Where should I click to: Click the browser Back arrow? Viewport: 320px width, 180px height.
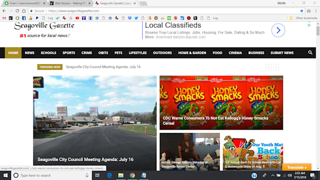[4, 11]
